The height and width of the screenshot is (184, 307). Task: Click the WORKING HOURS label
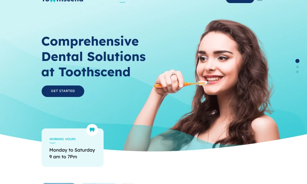(63, 139)
